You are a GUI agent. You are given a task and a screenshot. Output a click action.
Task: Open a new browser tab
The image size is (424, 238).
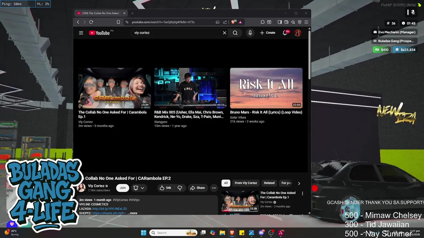tap(132, 13)
